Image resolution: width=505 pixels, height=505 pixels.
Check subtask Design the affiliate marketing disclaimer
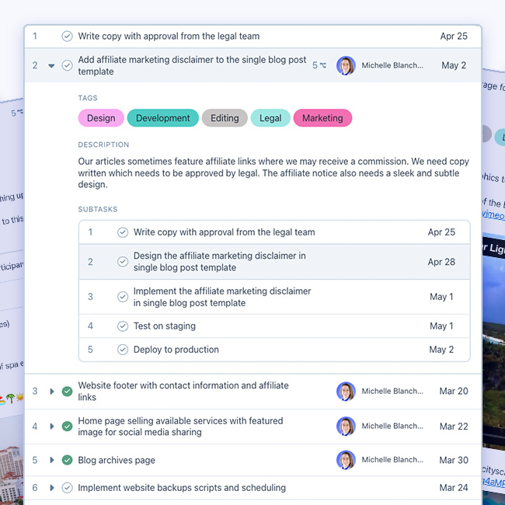click(x=123, y=262)
